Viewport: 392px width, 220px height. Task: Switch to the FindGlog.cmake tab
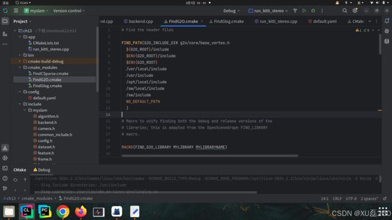pos(226,22)
